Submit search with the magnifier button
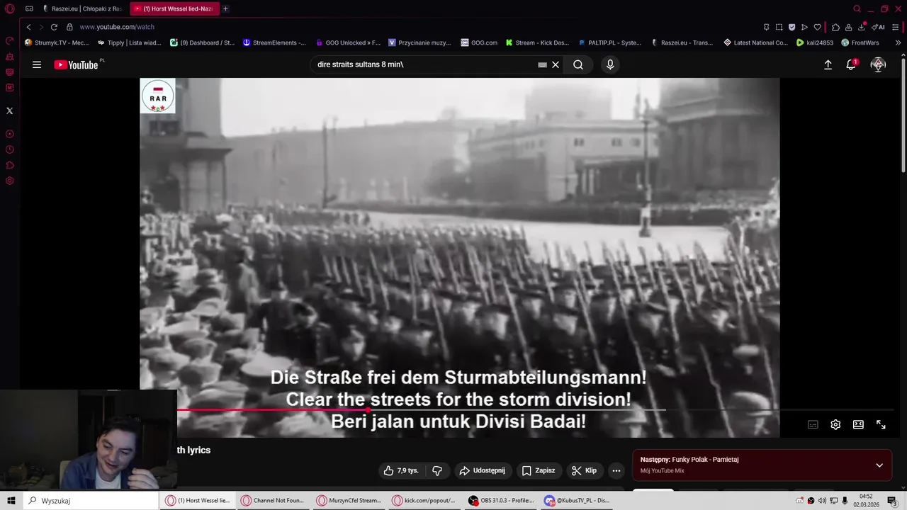 point(578,64)
